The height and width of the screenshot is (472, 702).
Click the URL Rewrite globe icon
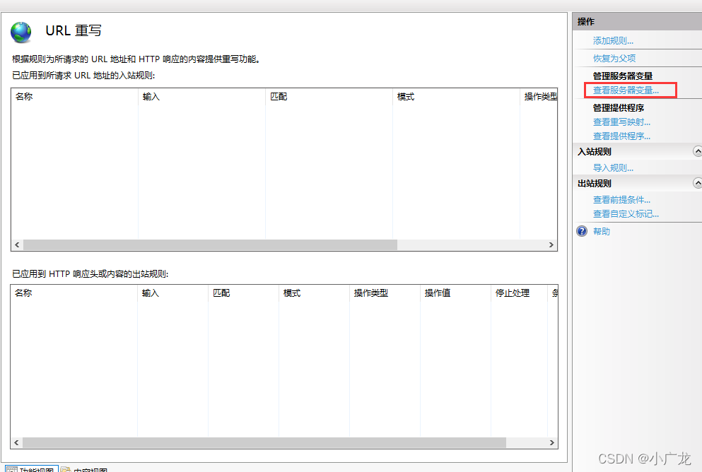[21, 32]
